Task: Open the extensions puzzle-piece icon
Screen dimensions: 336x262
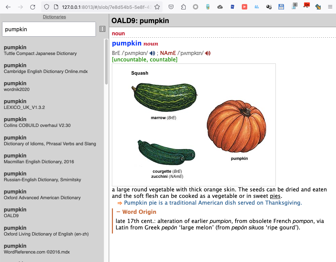Action: pyautogui.click(x=183, y=7)
